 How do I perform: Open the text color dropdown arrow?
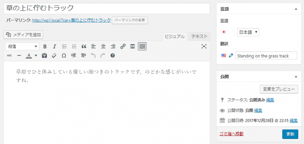point(36,56)
